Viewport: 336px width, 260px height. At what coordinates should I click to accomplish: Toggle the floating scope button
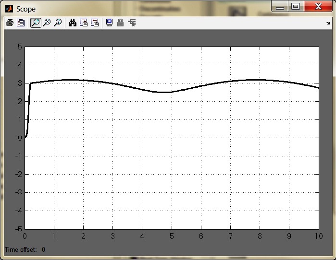pyautogui.click(x=109, y=23)
